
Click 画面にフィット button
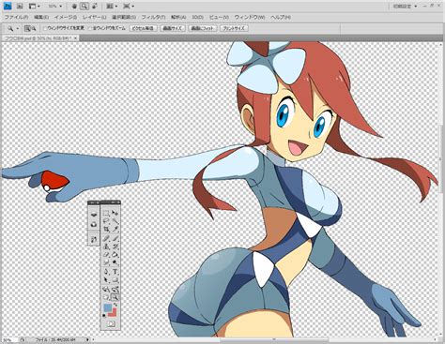tap(203, 28)
